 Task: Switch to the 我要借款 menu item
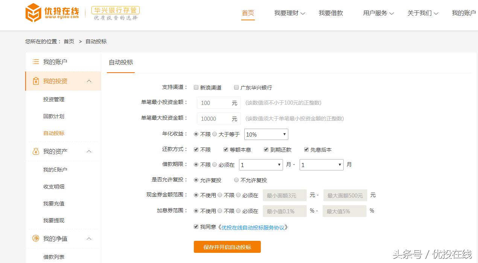coord(330,12)
